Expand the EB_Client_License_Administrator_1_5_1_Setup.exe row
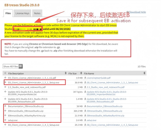 (5, 82)
